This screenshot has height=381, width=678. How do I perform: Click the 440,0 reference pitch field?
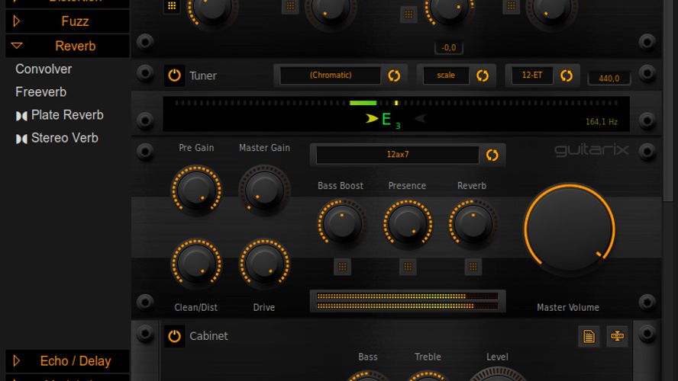[x=609, y=78]
